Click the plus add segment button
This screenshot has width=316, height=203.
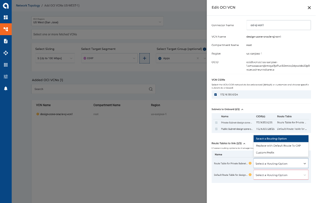[144, 58]
